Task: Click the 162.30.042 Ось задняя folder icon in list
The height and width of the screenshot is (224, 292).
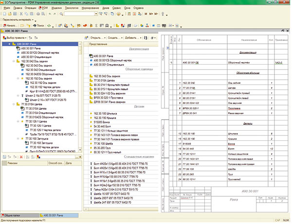Action: coord(91,76)
